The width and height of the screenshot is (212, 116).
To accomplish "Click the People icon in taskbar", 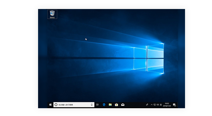I will click(x=147, y=105).
